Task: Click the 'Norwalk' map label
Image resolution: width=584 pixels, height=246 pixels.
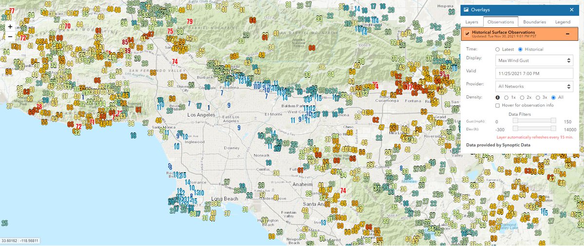Action: (261, 156)
